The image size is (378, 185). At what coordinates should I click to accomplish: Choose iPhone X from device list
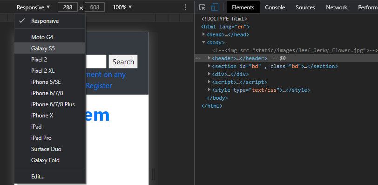50,116
